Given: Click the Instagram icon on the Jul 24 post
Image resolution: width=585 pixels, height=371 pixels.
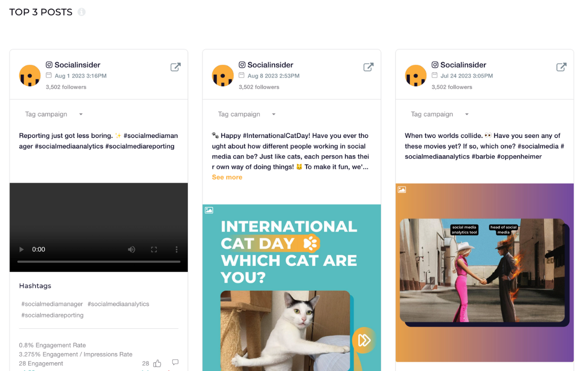Looking at the screenshot, I should click(435, 65).
